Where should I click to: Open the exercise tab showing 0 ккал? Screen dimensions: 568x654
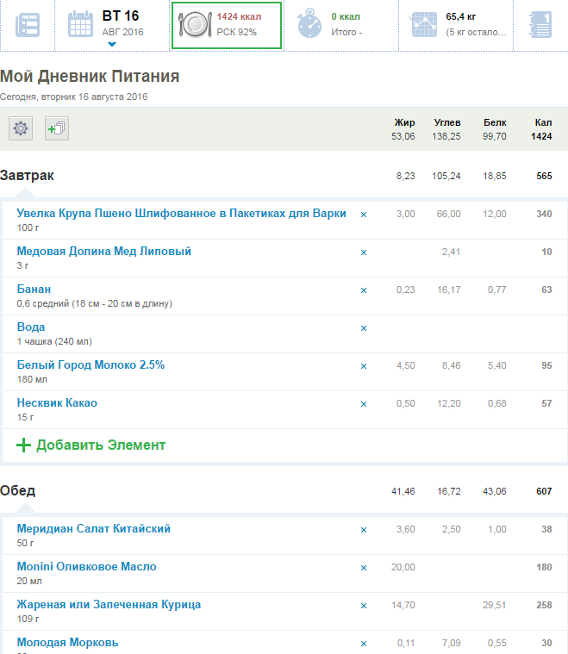[345, 25]
